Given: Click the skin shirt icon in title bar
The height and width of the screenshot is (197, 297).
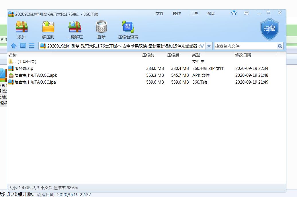Looking at the screenshot, I should tap(234, 13).
